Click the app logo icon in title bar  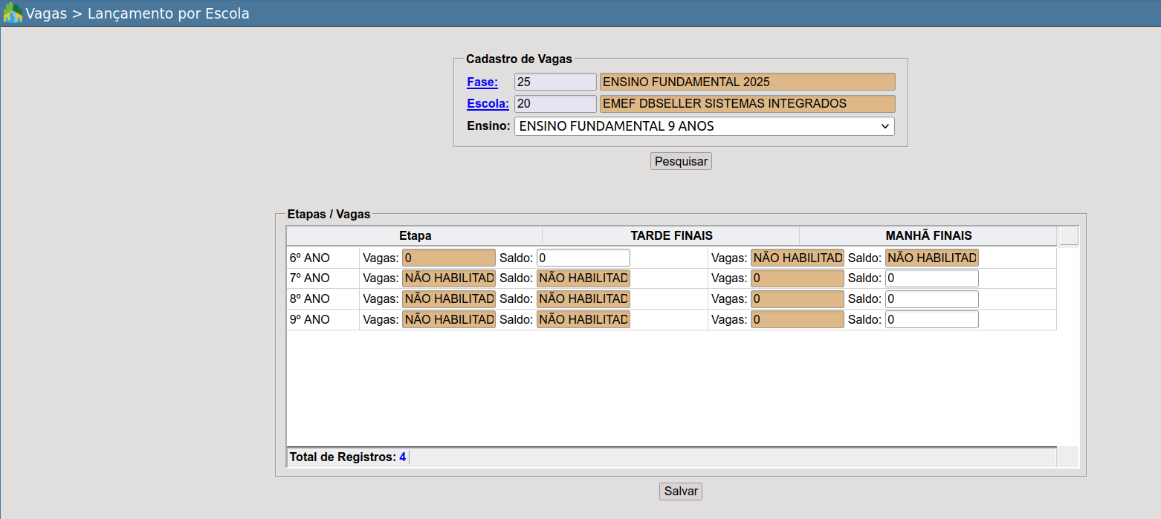tap(13, 13)
